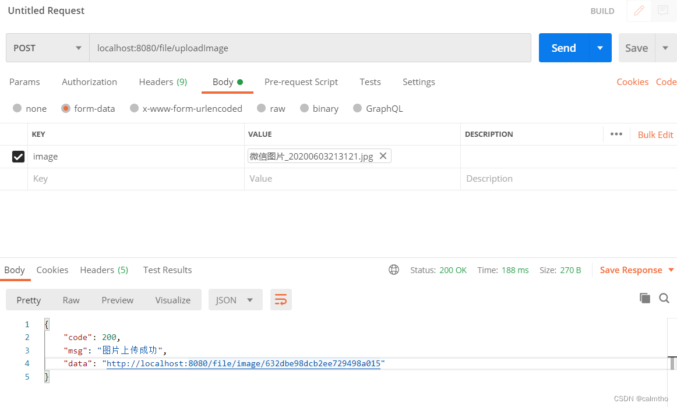Click the empty Description placeholder field
Screen dimensions: 677x407
569,179
